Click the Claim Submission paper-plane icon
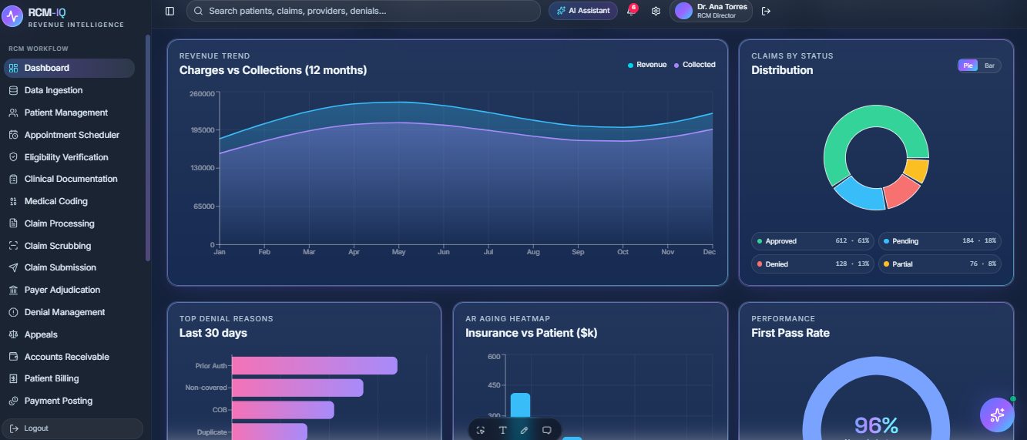Viewport: 1027px width, 440px height. pos(13,267)
